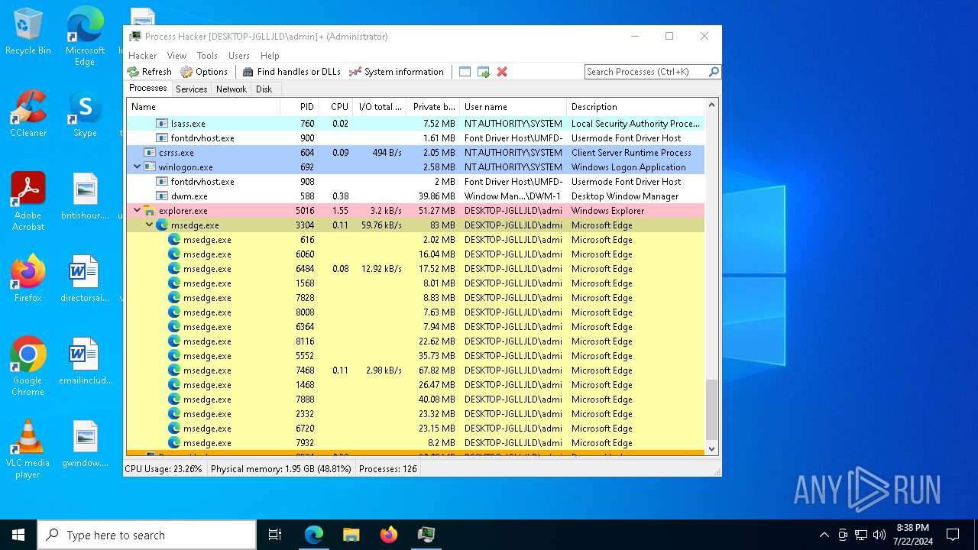This screenshot has width=978, height=550.
Task: Click the find window icon in toolbar
Action: click(465, 72)
